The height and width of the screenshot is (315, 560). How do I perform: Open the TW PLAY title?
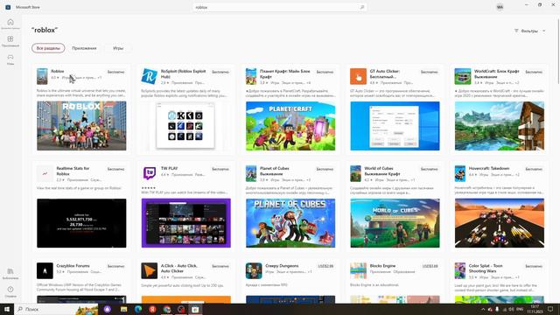pyautogui.click(x=169, y=168)
